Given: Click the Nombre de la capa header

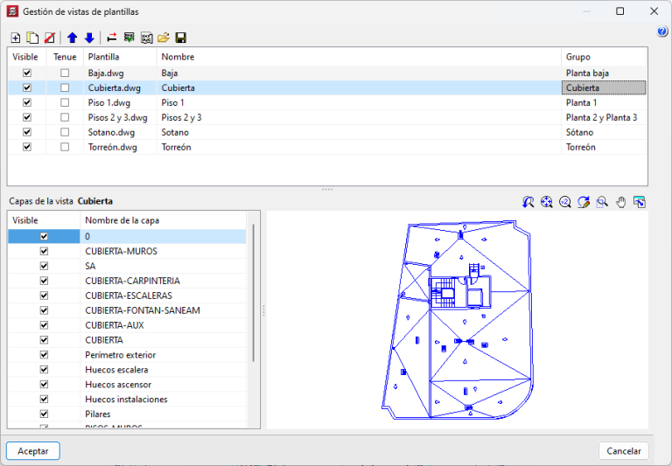Looking at the screenshot, I should pos(163,220).
